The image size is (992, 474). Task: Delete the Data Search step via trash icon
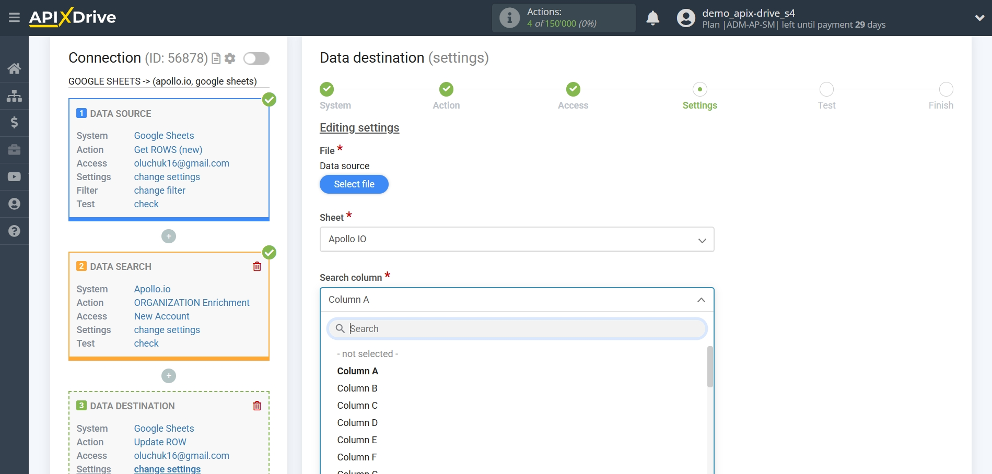(256, 266)
